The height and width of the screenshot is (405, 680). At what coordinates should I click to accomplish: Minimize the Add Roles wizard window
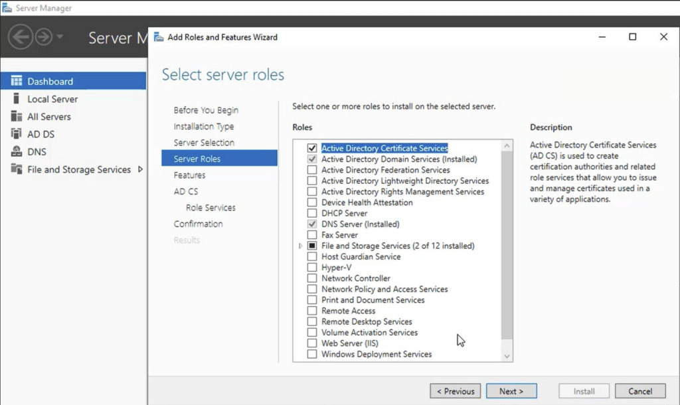tap(602, 37)
